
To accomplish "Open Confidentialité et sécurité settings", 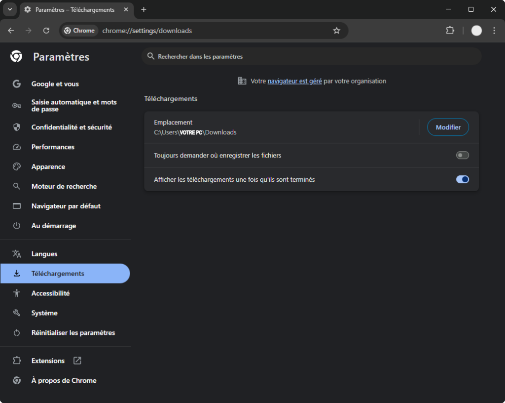I will tap(72, 127).
